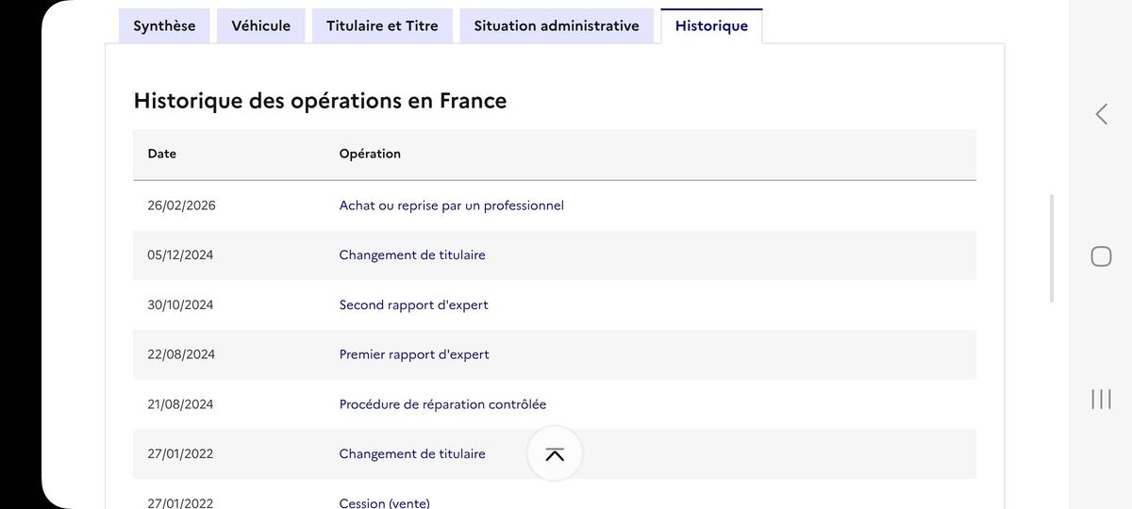Screen dimensions: 1132x509
Task: Open the Cession (vente) operation
Action: (384, 503)
